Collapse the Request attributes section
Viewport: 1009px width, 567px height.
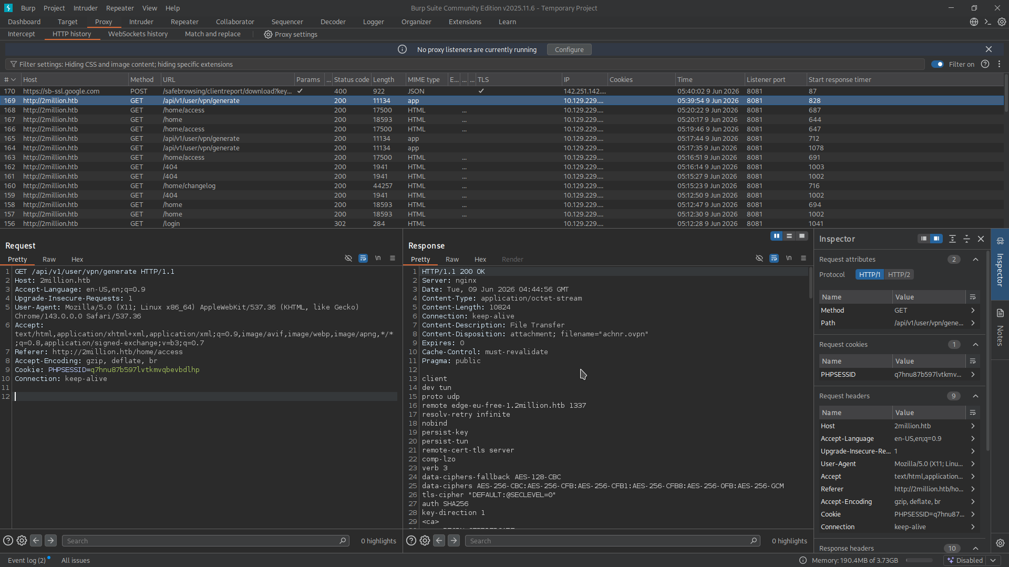975,259
